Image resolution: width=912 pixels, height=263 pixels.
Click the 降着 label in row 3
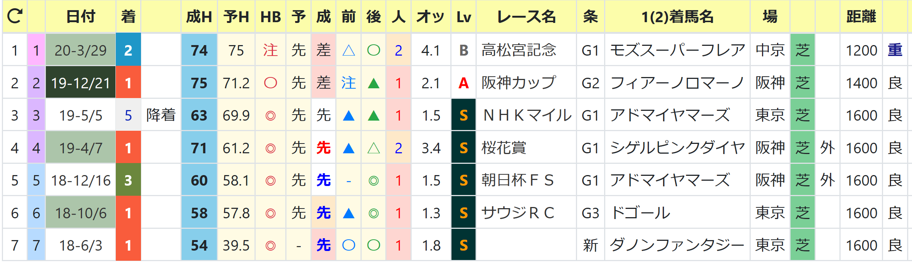click(161, 115)
